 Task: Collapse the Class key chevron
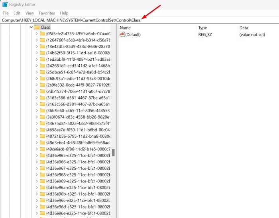point(31,27)
